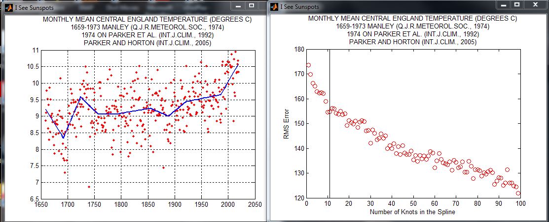Pick the last RMS circle near 122
The width and height of the screenshot is (549, 222).
point(518,194)
